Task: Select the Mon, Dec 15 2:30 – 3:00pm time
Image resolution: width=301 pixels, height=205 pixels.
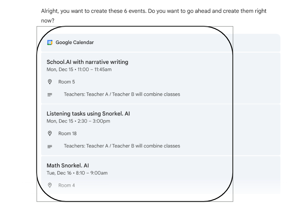Action: point(78,121)
